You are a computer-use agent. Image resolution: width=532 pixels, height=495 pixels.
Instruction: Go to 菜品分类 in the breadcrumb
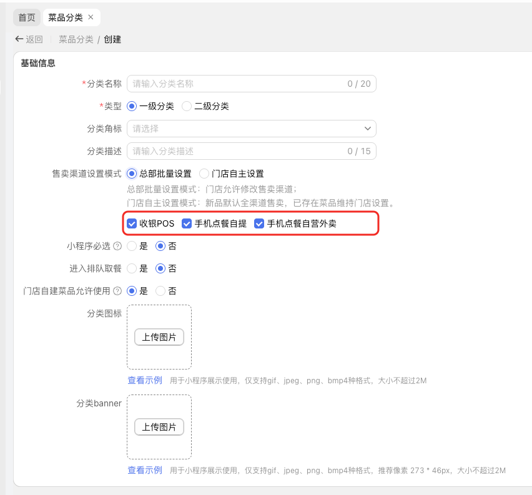point(76,39)
